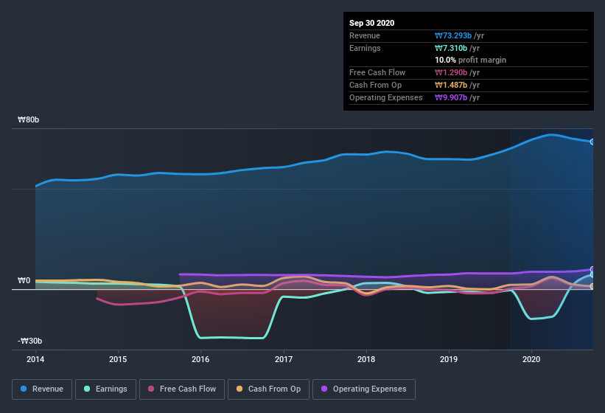Click the 2016 x-axis label
605x413 pixels.
coord(200,359)
